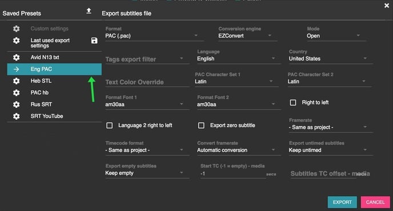This screenshot has height=211, width=393.
Task: Open the Timecode format dropdown
Action: [x=147, y=150]
